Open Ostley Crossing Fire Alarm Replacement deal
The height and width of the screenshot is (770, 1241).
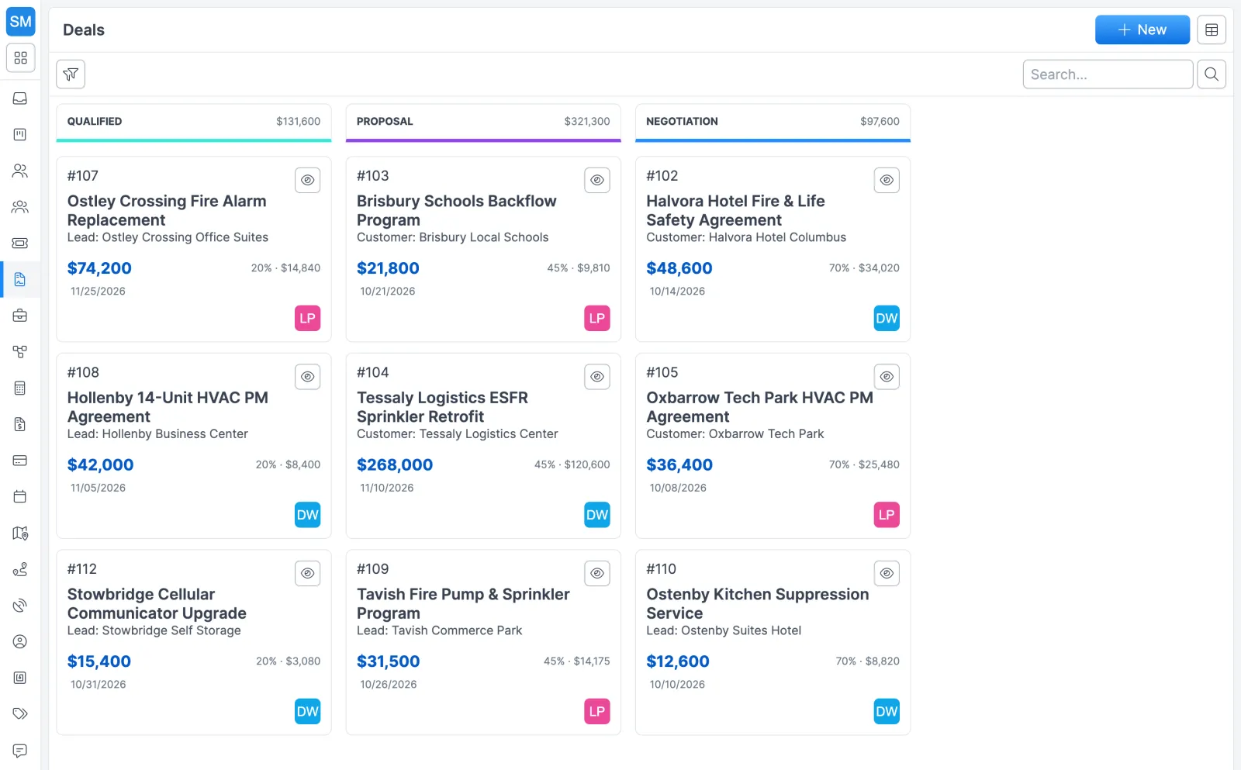point(167,210)
